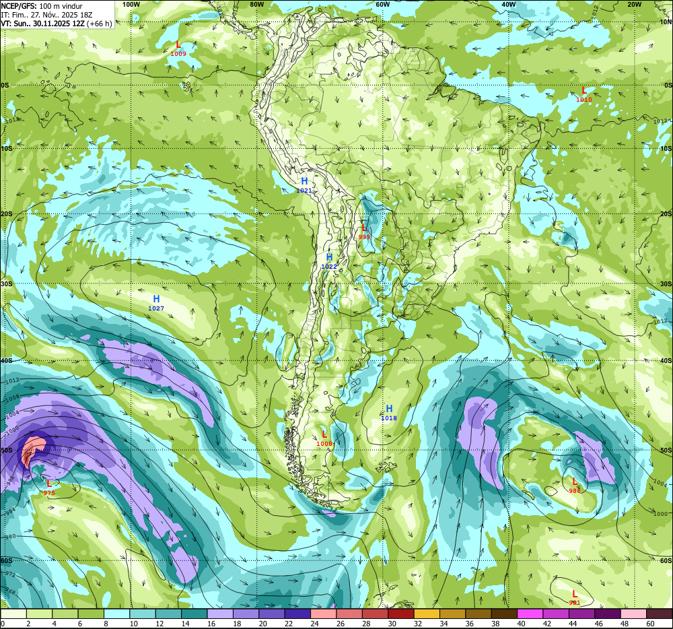Click the "IT: Fim.. 27. Nóv.. 2025 18Z" line
This screenshot has width=673, height=629.
[47, 15]
